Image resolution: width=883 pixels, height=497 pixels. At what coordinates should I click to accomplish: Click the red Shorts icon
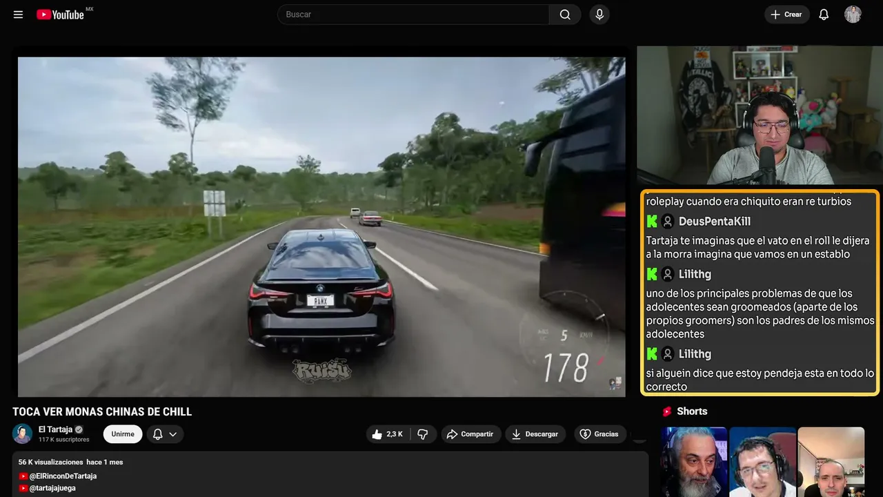tap(667, 411)
